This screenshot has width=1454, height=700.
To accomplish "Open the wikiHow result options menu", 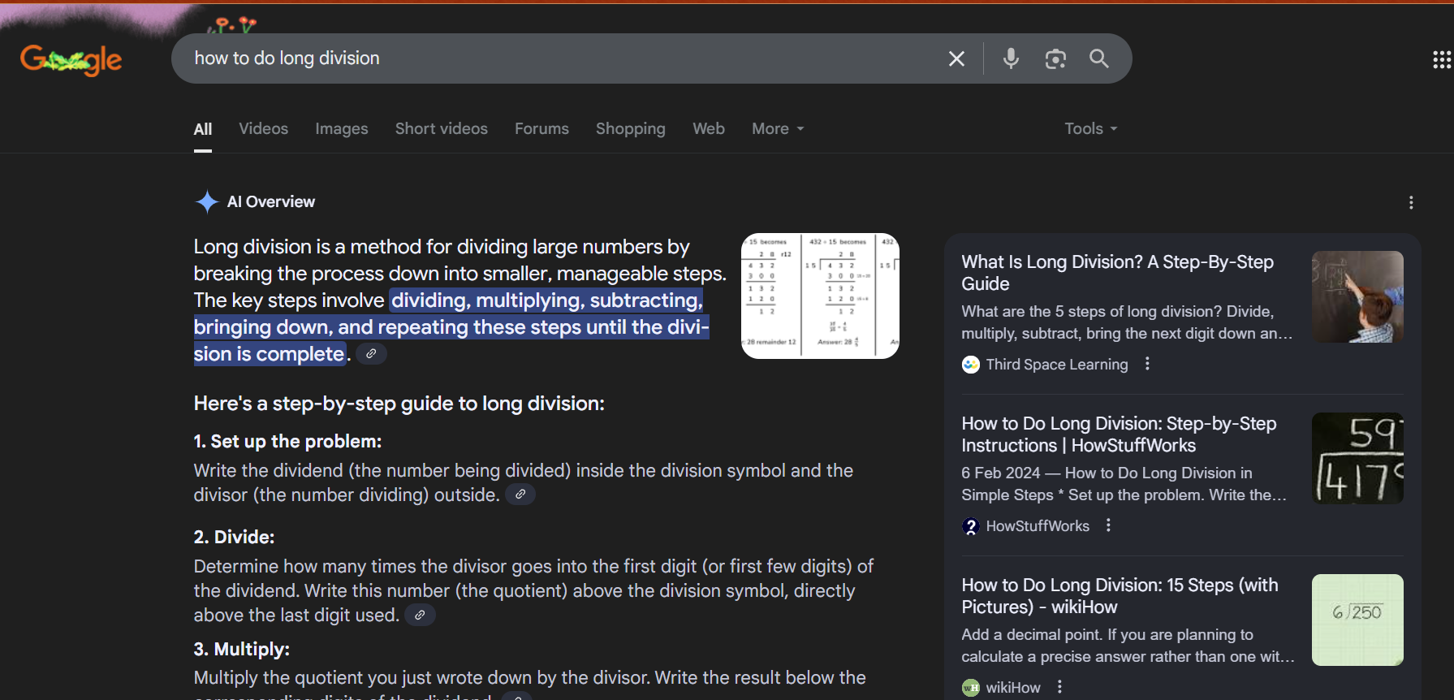I will click(x=1059, y=687).
